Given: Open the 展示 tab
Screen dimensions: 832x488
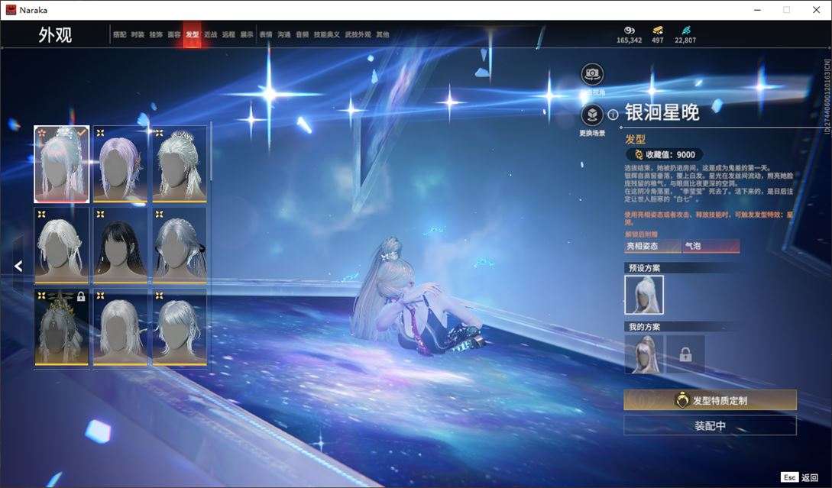Looking at the screenshot, I should (x=247, y=34).
